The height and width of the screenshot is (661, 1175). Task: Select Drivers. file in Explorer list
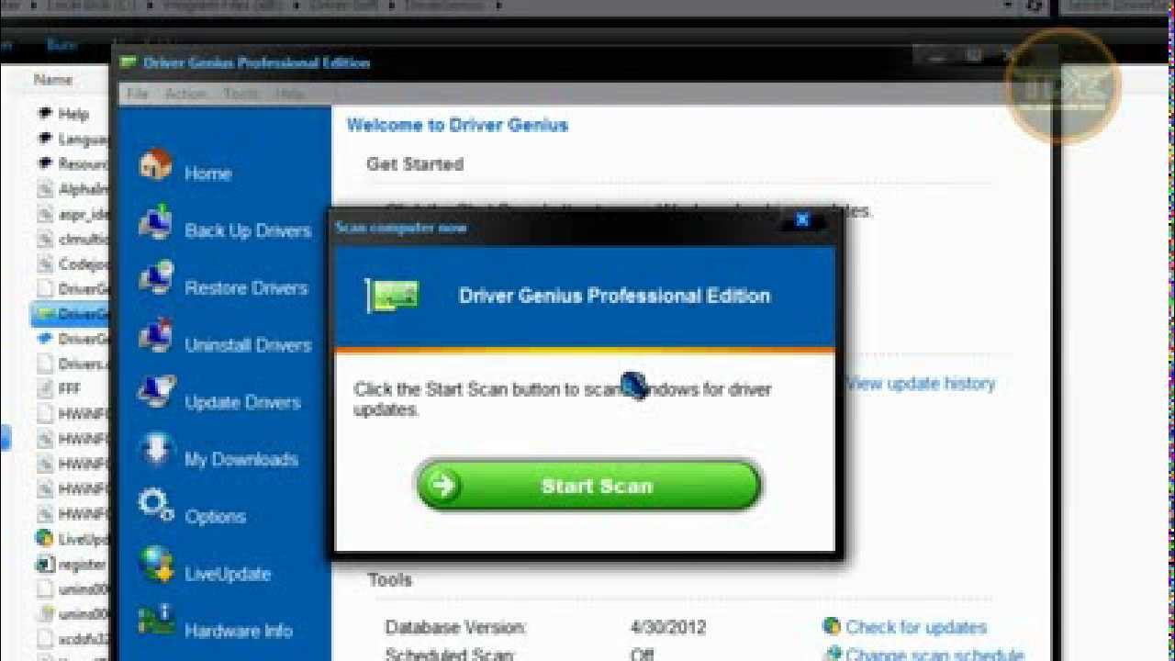pos(72,364)
